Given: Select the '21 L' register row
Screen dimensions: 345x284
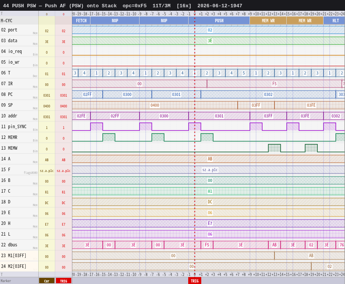Looking at the screenshot, I should (172, 234).
